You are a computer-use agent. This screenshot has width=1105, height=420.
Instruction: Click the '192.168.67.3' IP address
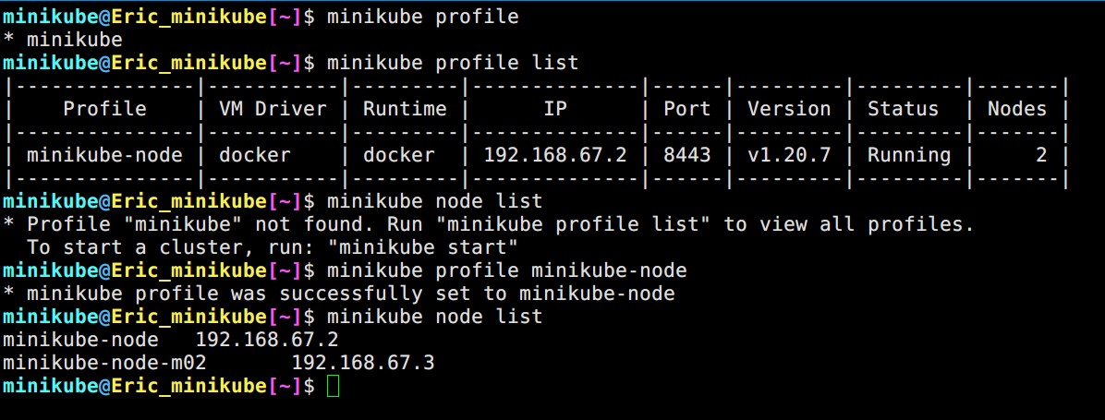click(x=363, y=363)
